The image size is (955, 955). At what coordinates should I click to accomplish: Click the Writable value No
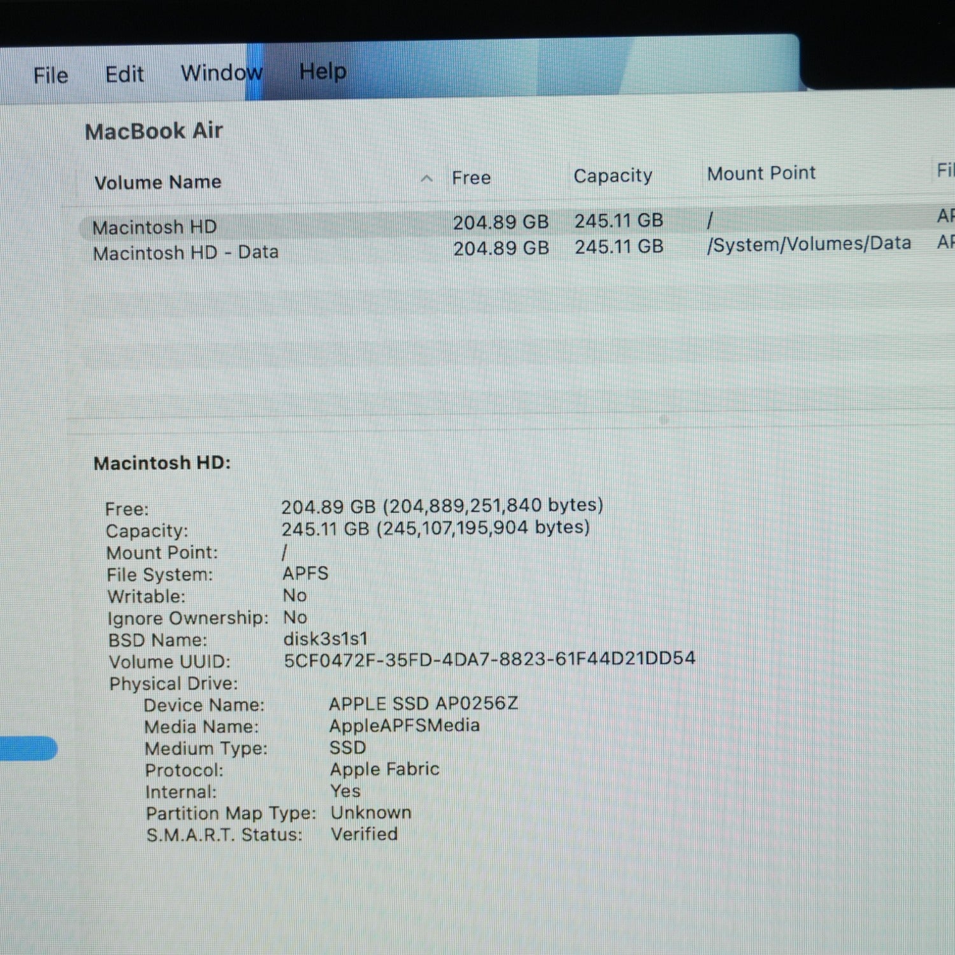click(295, 595)
